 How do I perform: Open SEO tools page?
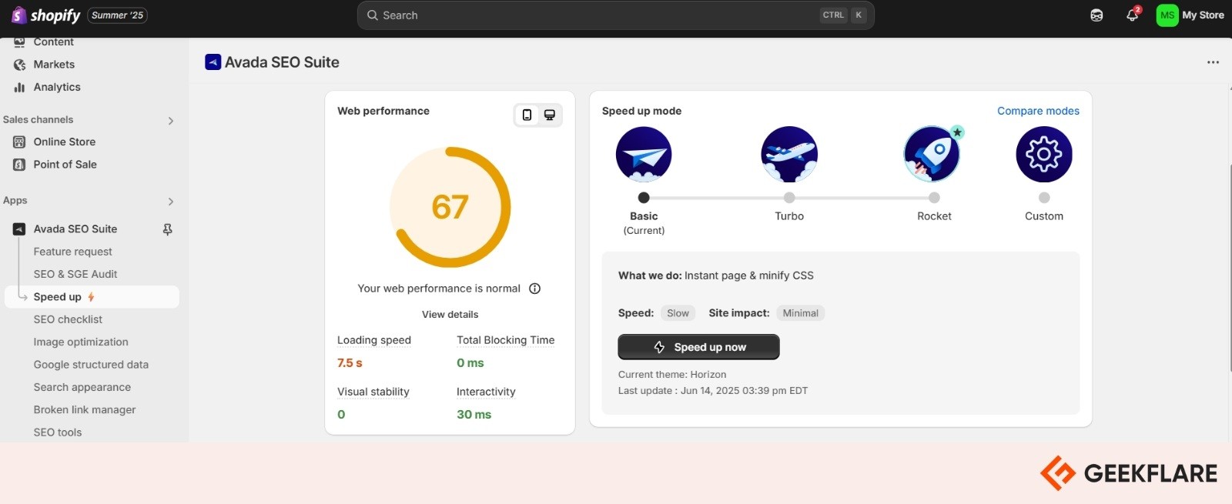pos(58,432)
